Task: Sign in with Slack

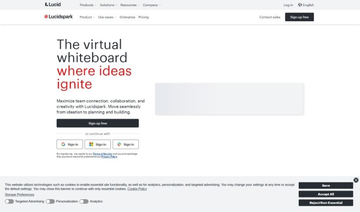Action: (125, 144)
